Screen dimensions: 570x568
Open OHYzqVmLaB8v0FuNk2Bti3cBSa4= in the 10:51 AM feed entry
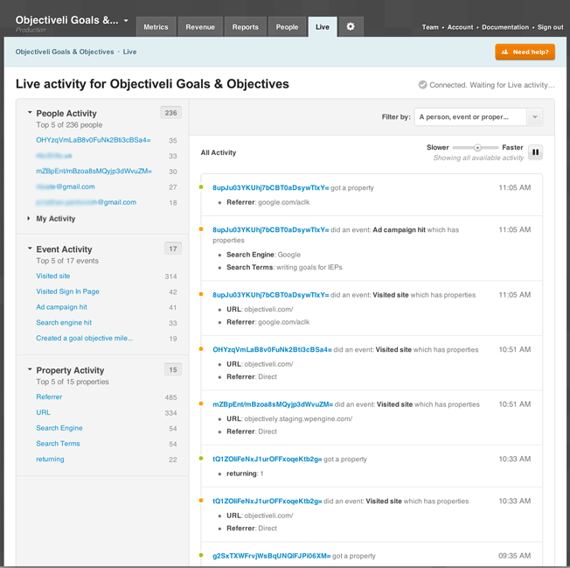point(272,350)
